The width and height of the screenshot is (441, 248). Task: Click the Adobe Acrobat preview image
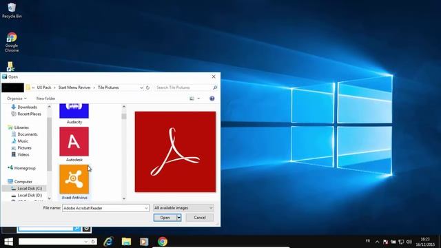pos(175,152)
